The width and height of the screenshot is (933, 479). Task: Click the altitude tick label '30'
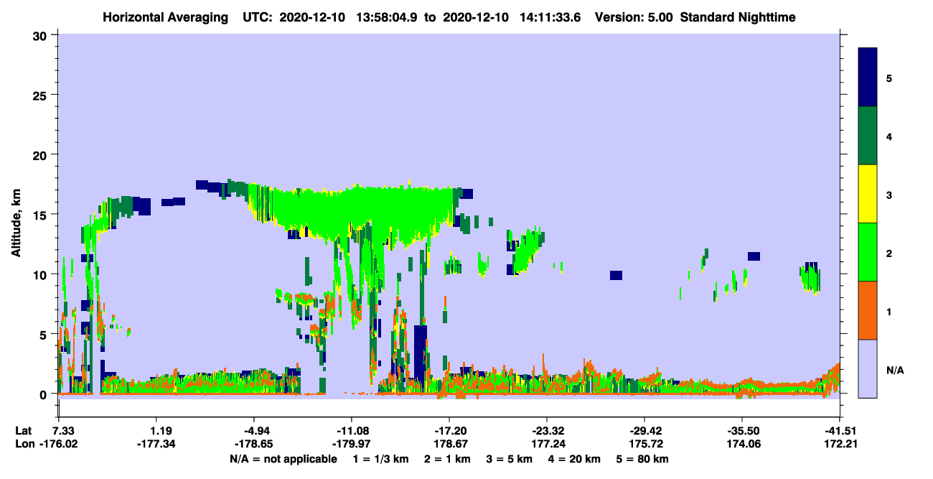(42, 35)
